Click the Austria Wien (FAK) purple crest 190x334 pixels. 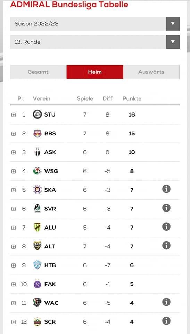tap(38, 284)
